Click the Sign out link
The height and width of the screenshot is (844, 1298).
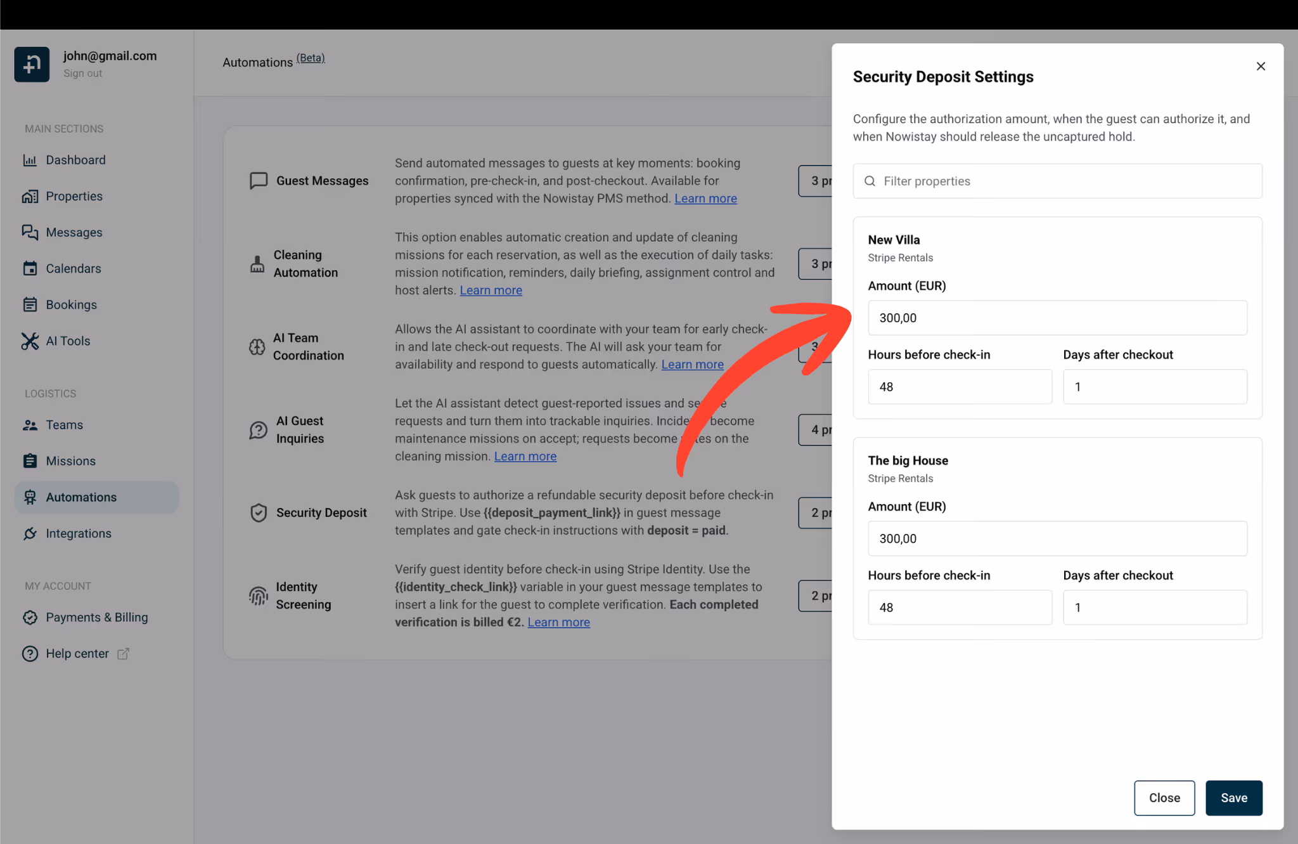tap(82, 73)
